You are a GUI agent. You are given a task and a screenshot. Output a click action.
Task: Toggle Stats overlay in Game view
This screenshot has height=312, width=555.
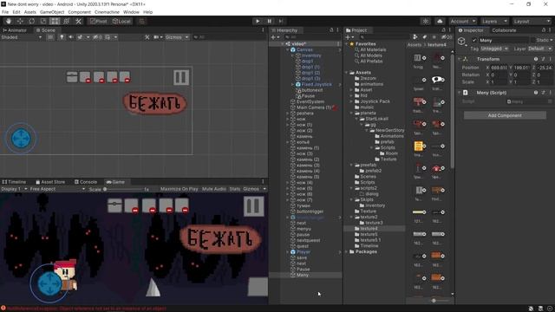234,189
